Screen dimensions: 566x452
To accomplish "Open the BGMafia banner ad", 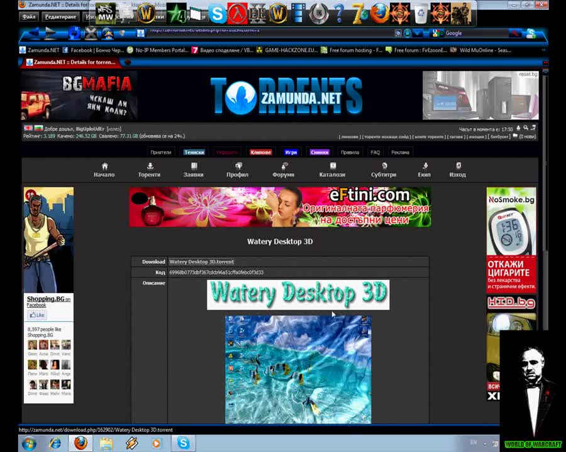I will coord(79,95).
